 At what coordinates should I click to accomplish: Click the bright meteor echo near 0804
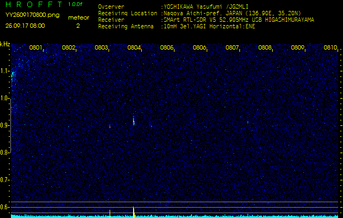[134, 121]
